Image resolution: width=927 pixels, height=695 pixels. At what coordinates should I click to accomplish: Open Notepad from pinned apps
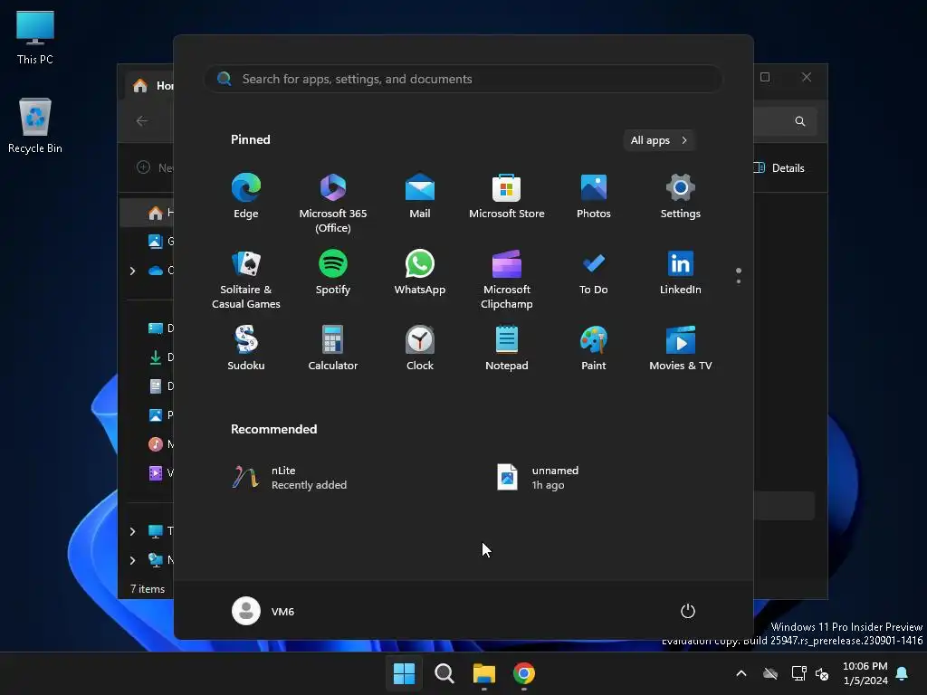point(507,348)
